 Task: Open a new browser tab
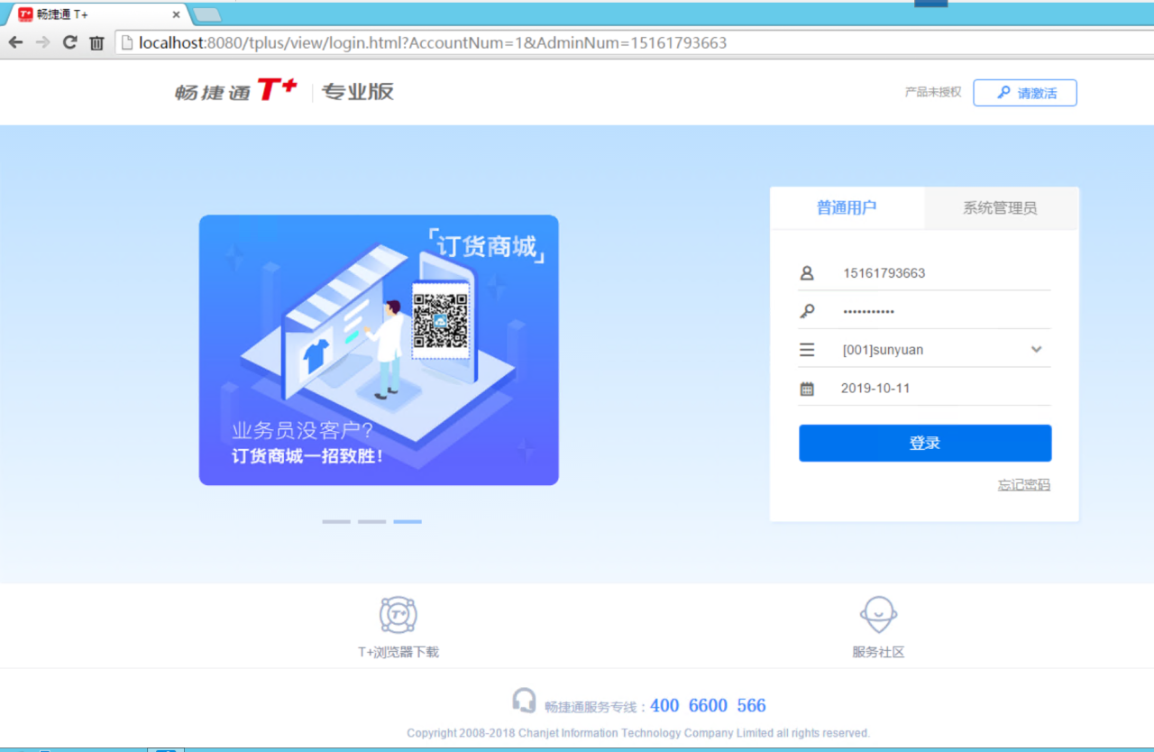(206, 14)
